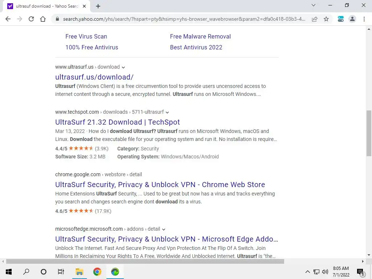Expand options for techspot.com result
The image size is (372, 279).
pos(167,113)
